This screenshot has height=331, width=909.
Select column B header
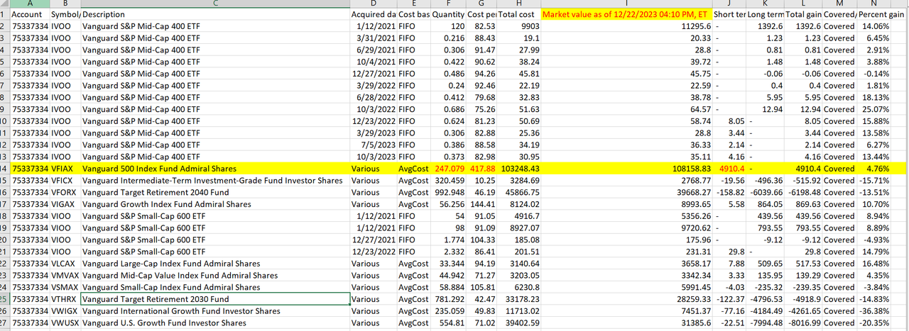[x=65, y=4]
